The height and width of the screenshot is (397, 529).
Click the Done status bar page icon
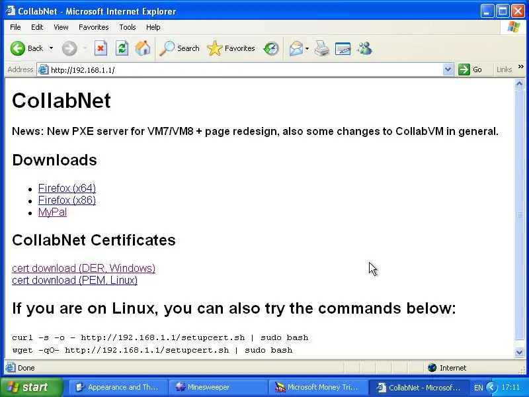point(10,367)
